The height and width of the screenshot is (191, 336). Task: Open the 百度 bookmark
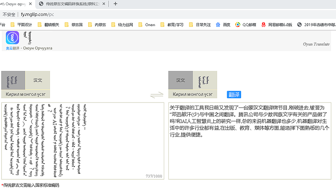point(223,25)
